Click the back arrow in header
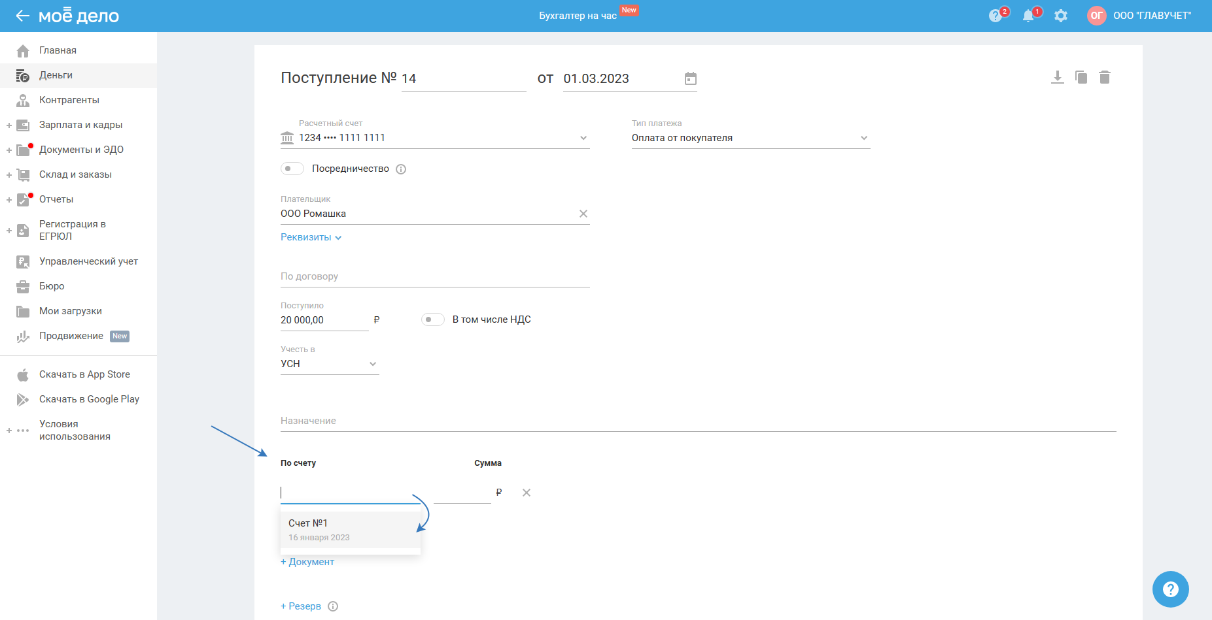Image resolution: width=1212 pixels, height=620 pixels. 23,16
